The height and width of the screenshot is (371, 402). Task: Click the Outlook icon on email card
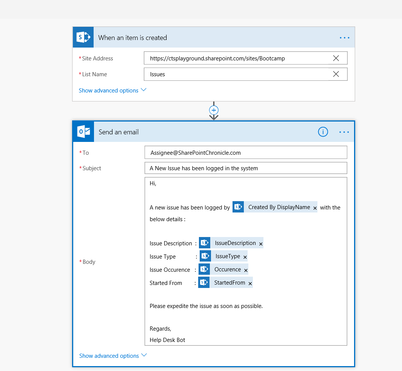pyautogui.click(x=83, y=131)
